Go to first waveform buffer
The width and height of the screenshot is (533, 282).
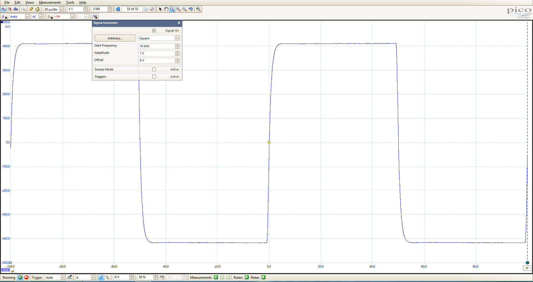tap(118, 9)
